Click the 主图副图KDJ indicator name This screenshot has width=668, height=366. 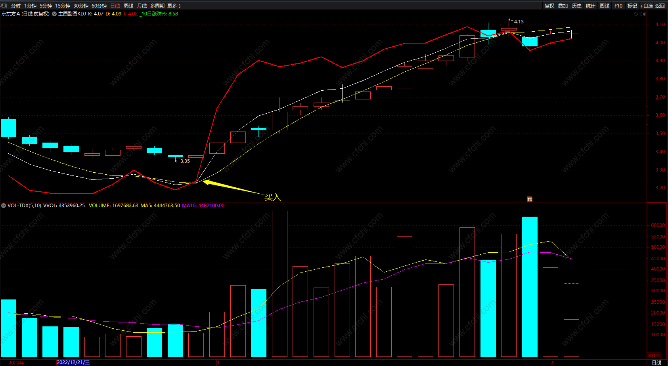click(x=72, y=14)
